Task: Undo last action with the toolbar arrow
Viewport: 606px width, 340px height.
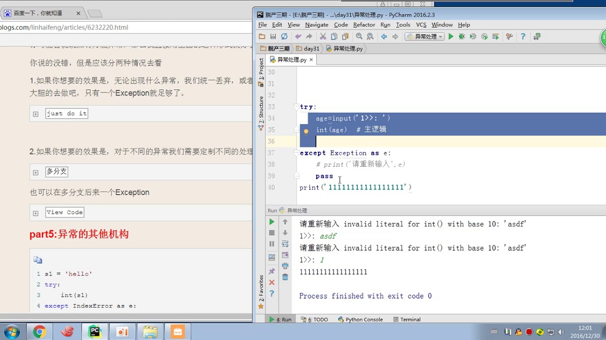Action: click(298, 36)
